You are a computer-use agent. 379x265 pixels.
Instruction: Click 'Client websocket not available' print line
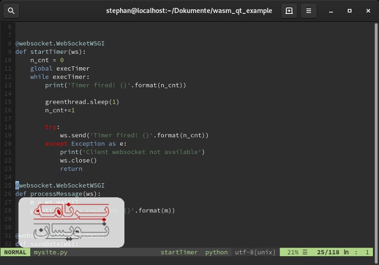(x=132, y=152)
